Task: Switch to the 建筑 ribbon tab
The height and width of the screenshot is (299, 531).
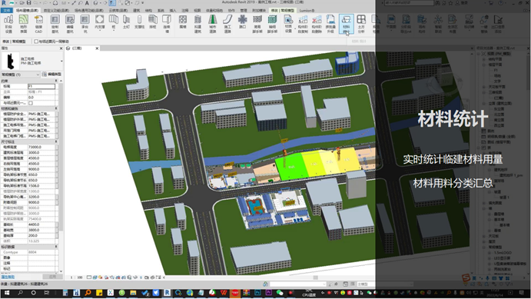Action: click(137, 11)
